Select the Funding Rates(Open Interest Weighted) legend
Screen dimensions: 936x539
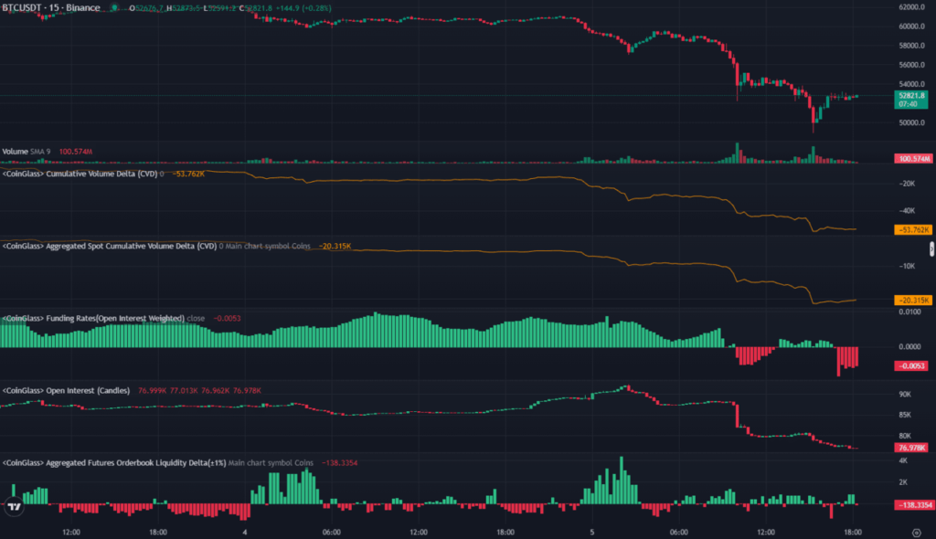(x=93, y=318)
